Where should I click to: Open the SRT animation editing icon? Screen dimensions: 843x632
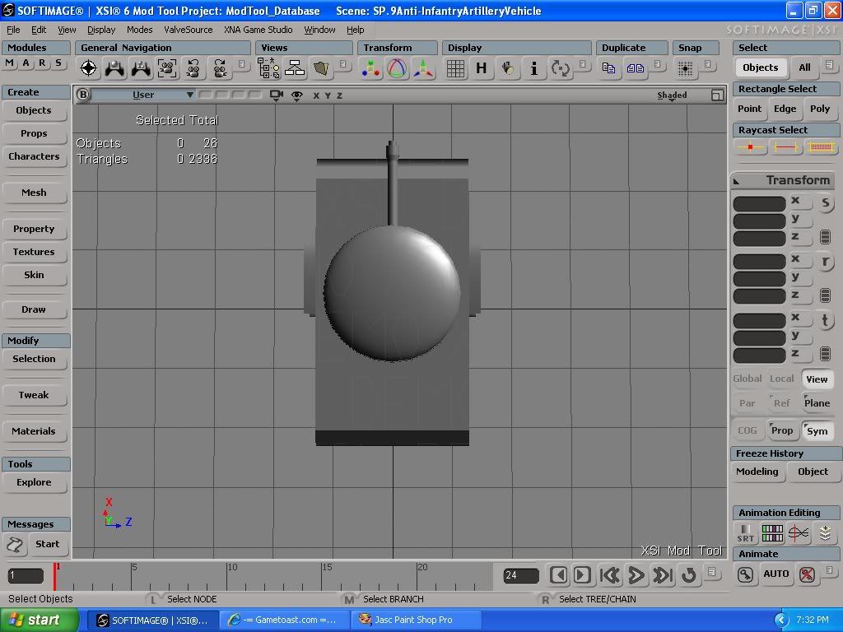point(746,533)
